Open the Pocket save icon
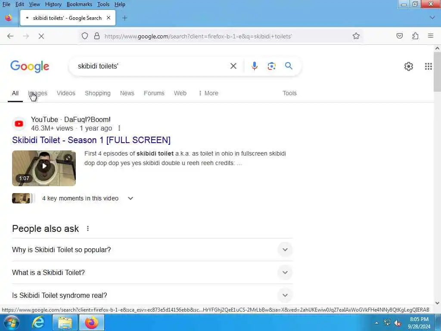The image size is (441, 331). pyautogui.click(x=400, y=36)
